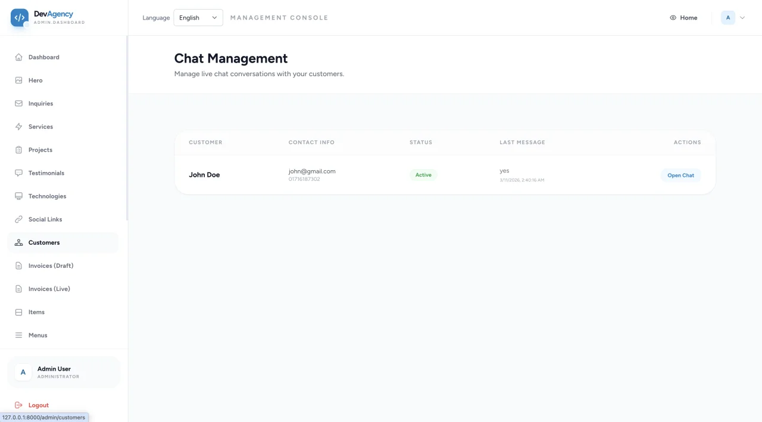
Task: Click the Customers network icon
Action: click(x=18, y=243)
